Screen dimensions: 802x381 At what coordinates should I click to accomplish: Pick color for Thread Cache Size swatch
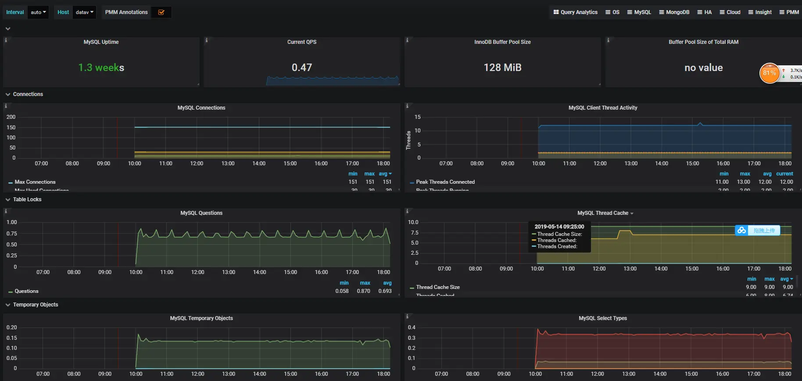coord(412,288)
